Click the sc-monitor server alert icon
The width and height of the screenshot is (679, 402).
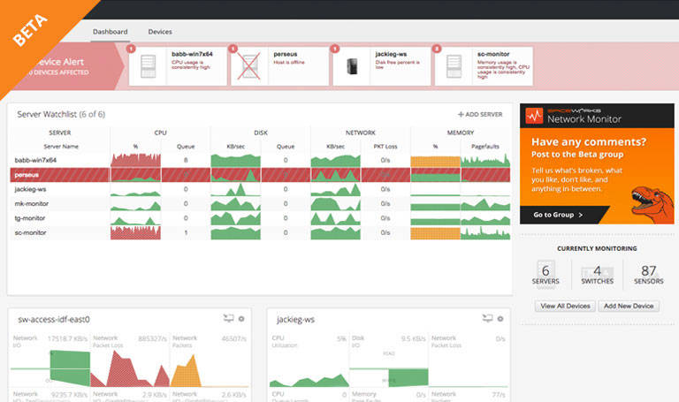453,67
